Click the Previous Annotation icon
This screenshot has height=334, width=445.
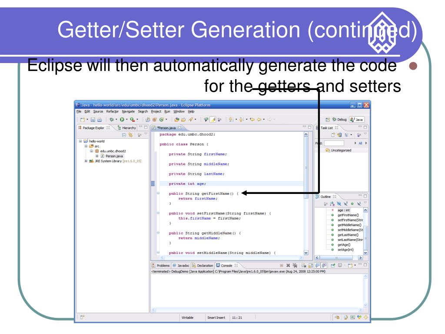[242, 120]
